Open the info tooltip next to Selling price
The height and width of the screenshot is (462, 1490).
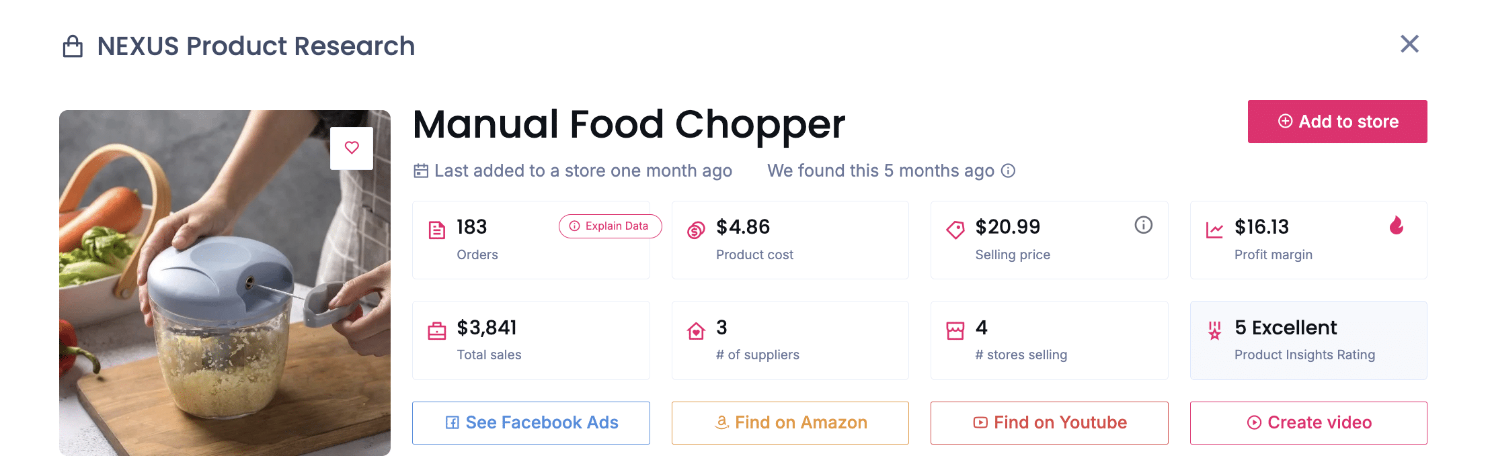pyautogui.click(x=1144, y=225)
